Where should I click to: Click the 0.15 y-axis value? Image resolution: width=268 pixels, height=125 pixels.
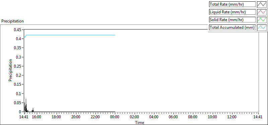[18, 84]
